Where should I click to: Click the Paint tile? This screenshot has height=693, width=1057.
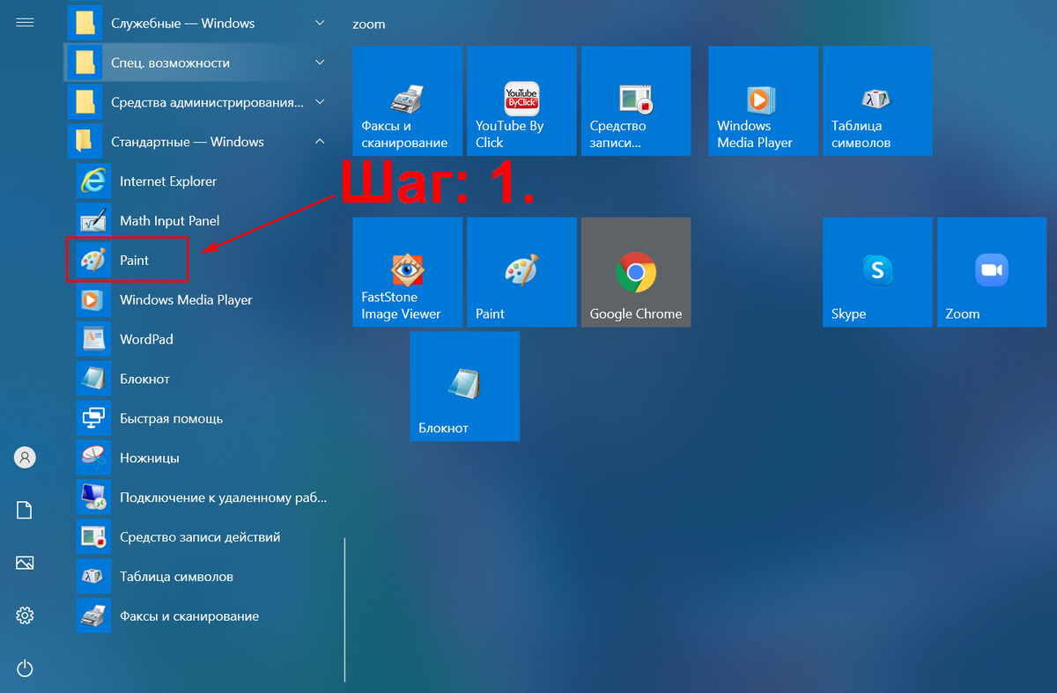(x=521, y=272)
